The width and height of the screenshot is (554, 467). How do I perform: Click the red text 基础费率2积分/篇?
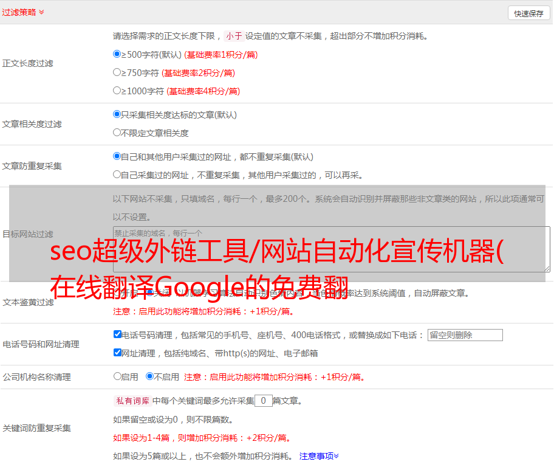pyautogui.click(x=198, y=73)
